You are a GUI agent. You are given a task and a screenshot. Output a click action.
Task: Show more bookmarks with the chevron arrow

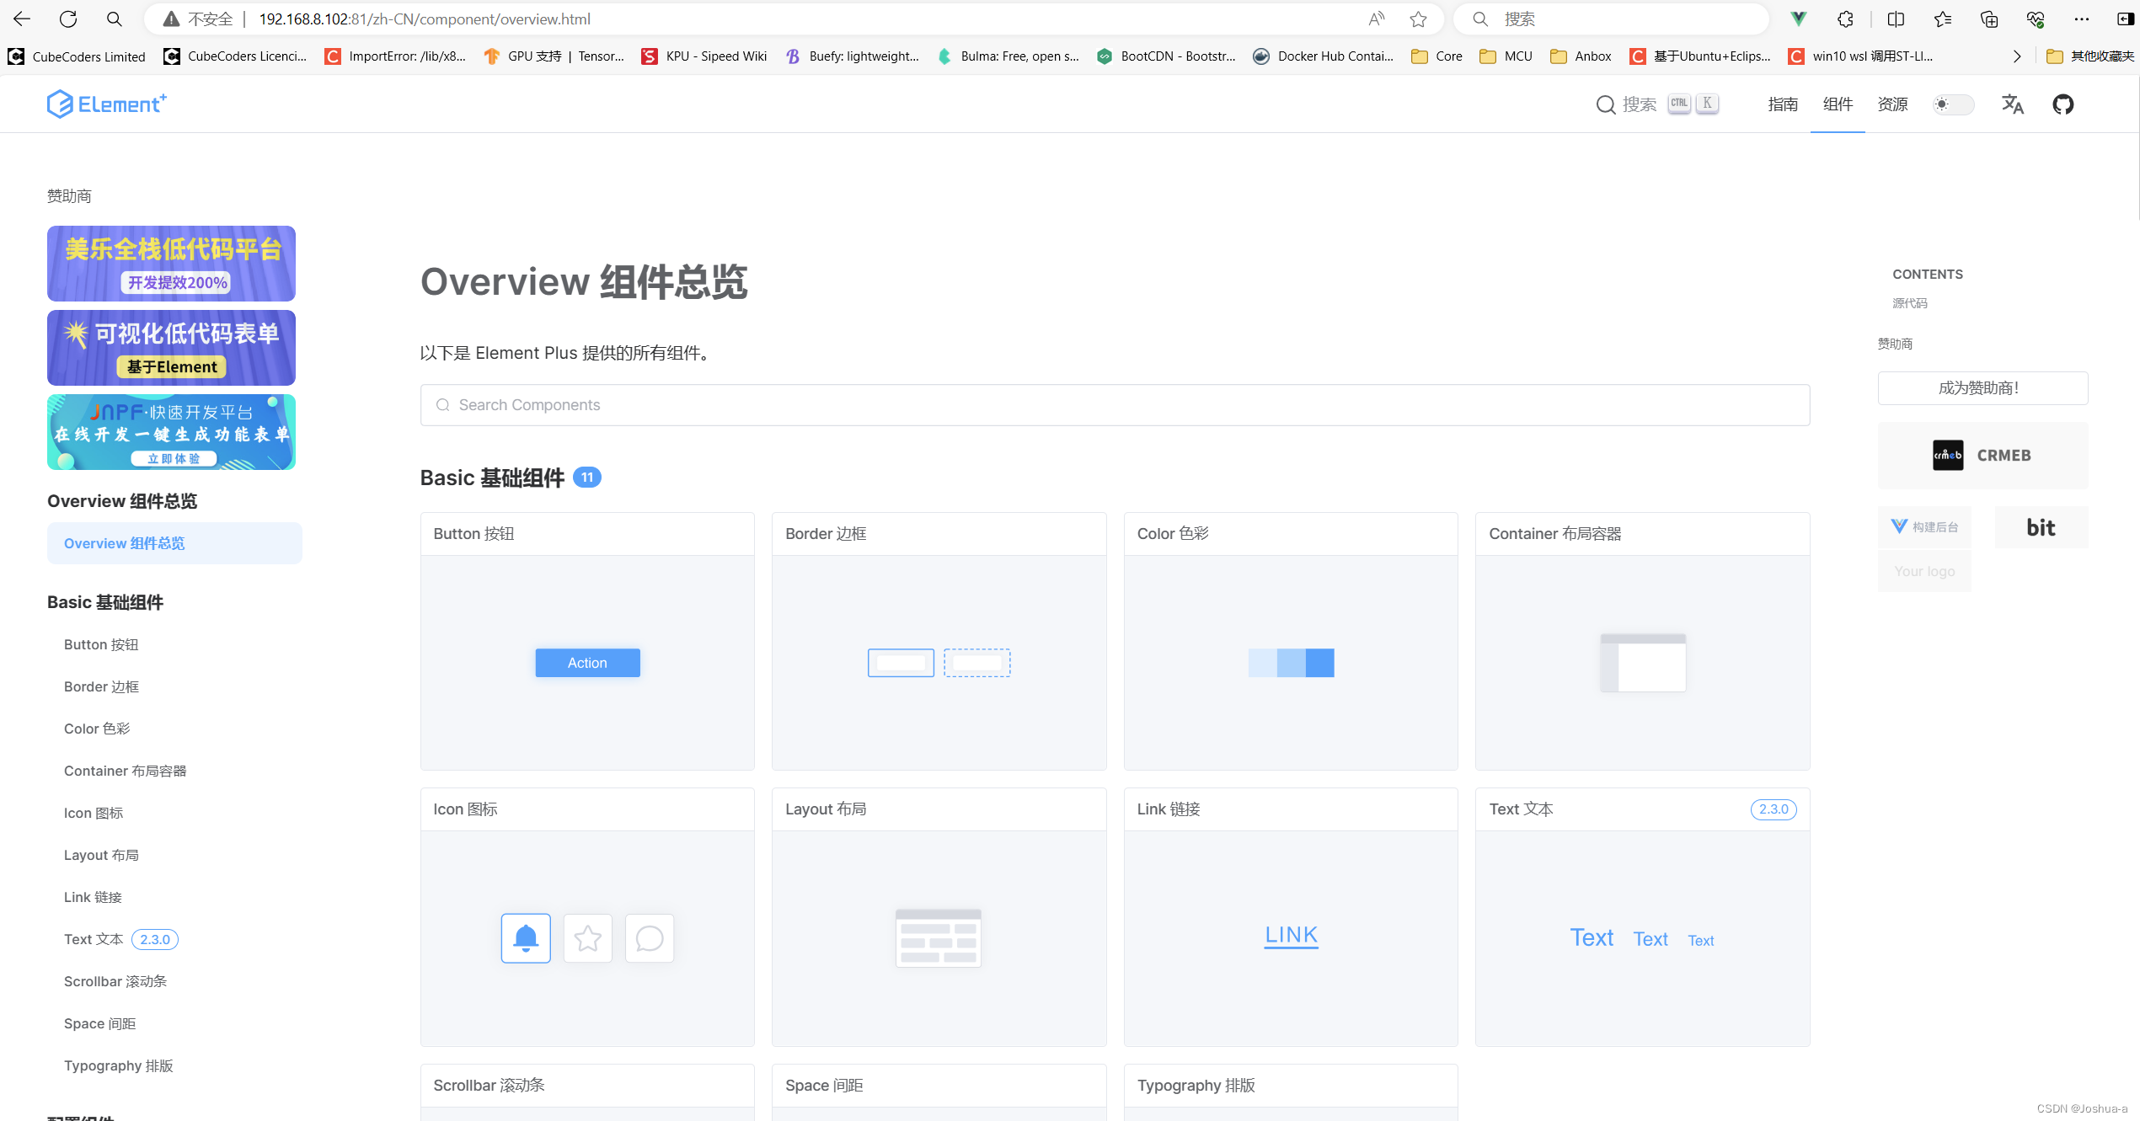pos(2016,56)
